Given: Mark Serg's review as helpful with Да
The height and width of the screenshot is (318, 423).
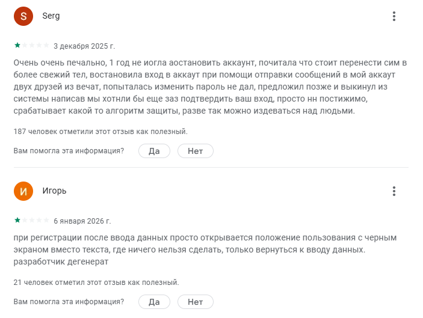Looking at the screenshot, I should point(154,151).
